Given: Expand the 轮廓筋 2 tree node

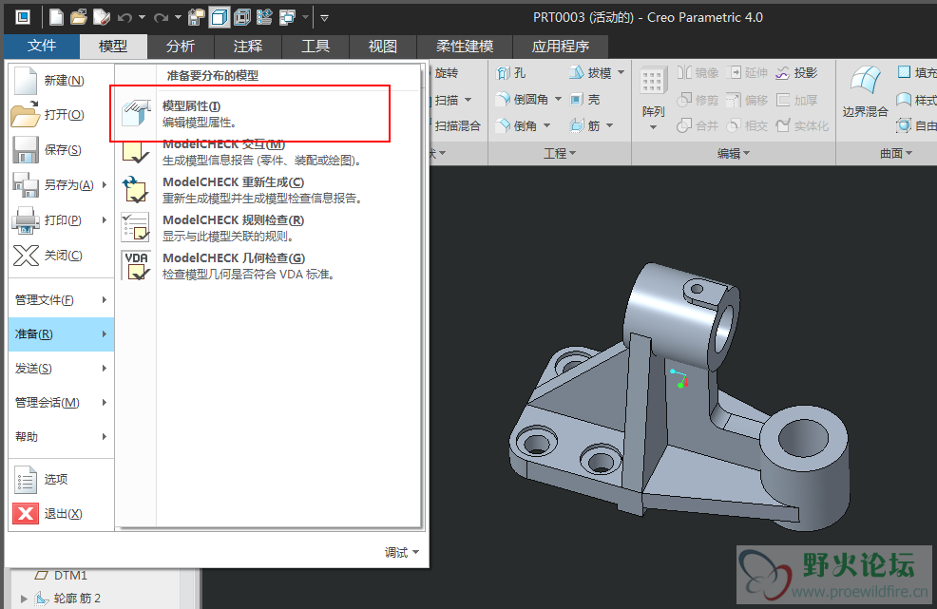Looking at the screenshot, I should (x=24, y=599).
